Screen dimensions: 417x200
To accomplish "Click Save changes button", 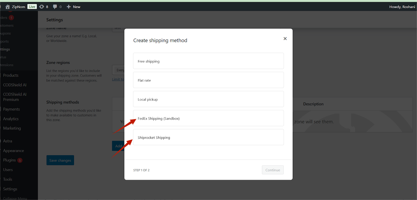I will 60,160.
